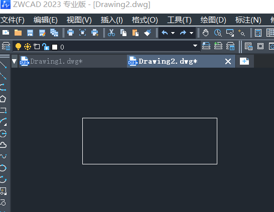Open the redo history dropdown arrow

click(192, 33)
